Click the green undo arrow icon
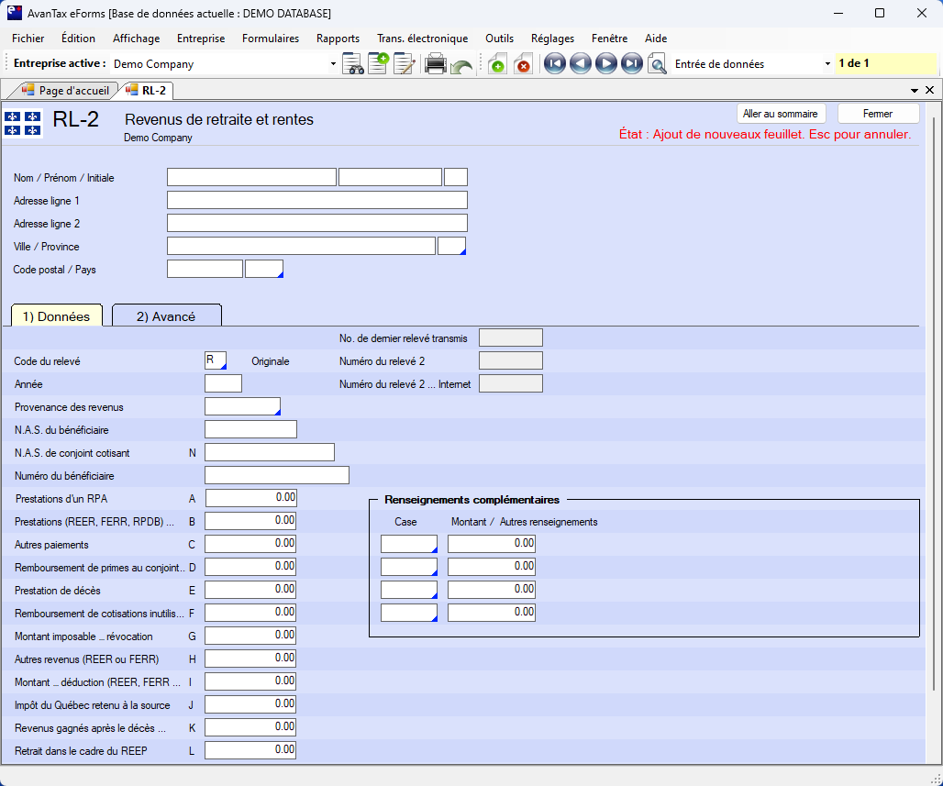Screen dimensions: 943x786 (461, 65)
